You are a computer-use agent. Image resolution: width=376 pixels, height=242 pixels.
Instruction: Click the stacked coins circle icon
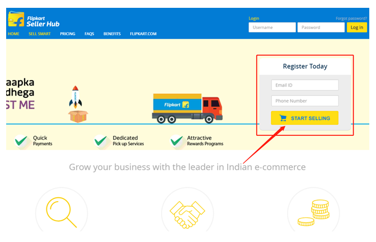point(313,212)
